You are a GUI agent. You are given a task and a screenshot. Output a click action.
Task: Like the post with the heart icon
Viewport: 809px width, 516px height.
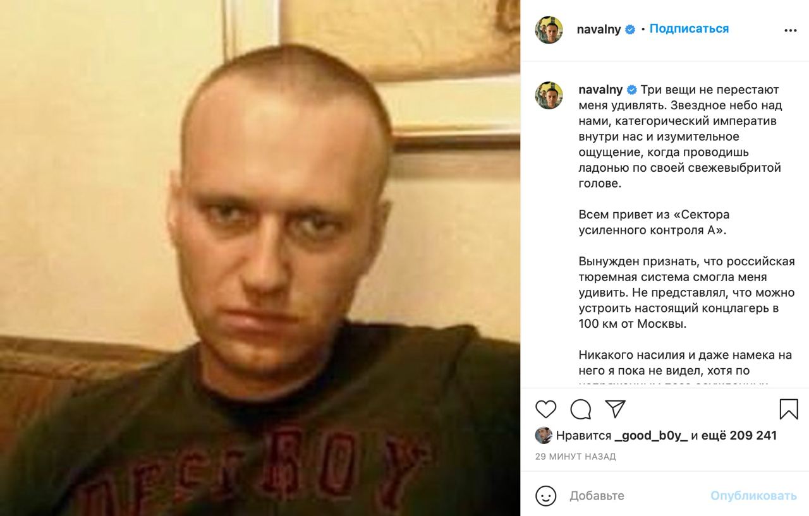pyautogui.click(x=545, y=409)
